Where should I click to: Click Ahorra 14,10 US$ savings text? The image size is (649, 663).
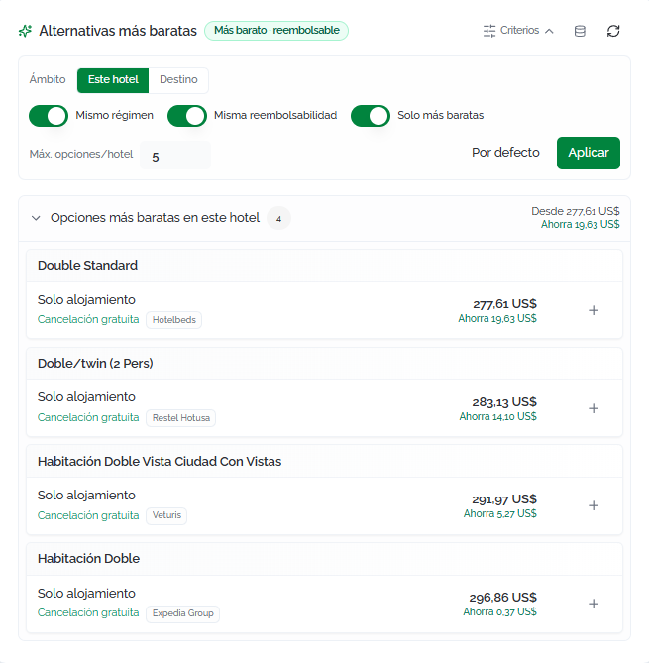click(498, 417)
